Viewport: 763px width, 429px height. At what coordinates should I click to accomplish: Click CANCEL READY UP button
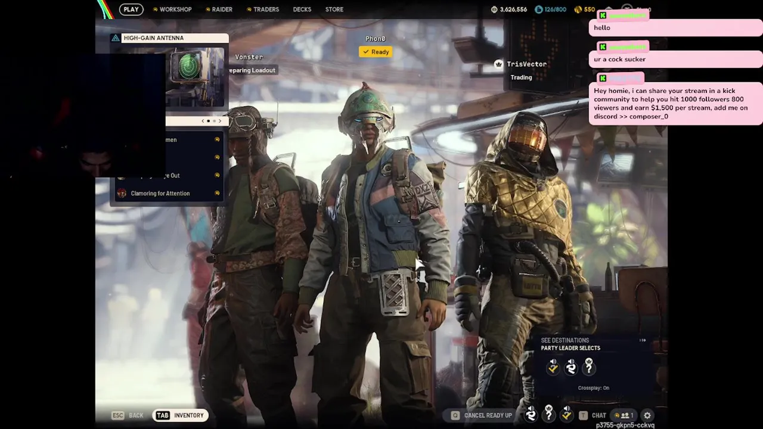pos(482,415)
